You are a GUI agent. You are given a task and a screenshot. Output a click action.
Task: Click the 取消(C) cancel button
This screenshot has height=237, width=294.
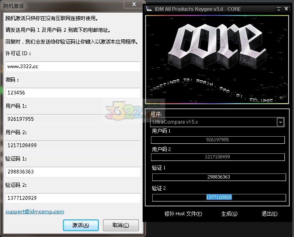pos(121,225)
